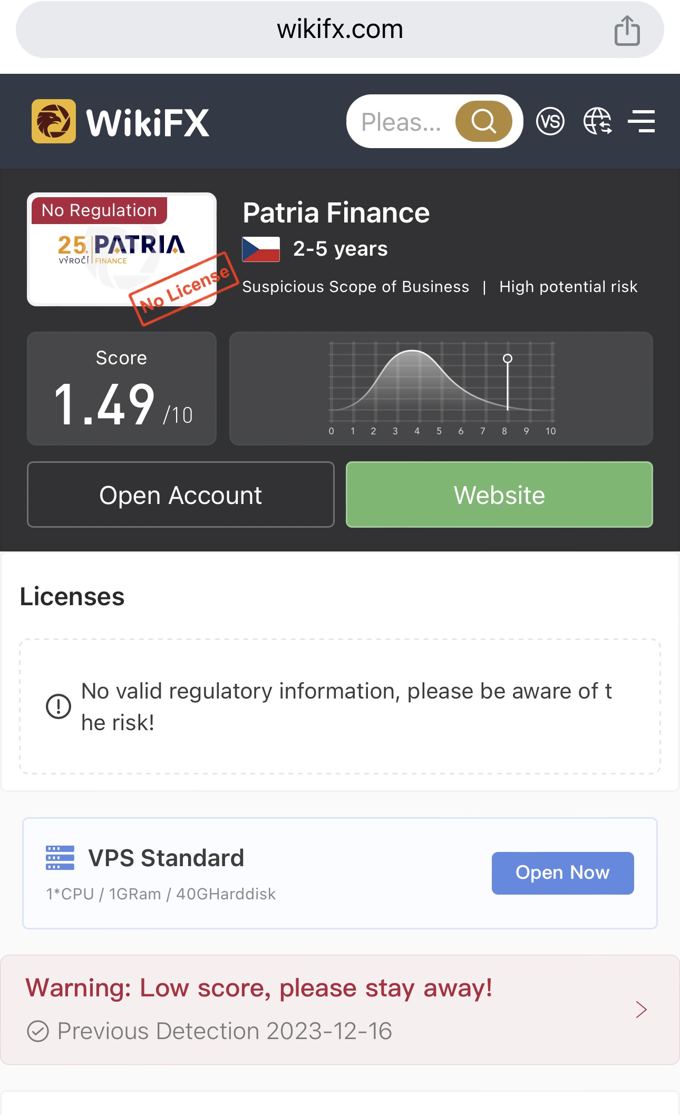Tap the Safari share icon
Screen dimensions: 680x1115
click(627, 30)
